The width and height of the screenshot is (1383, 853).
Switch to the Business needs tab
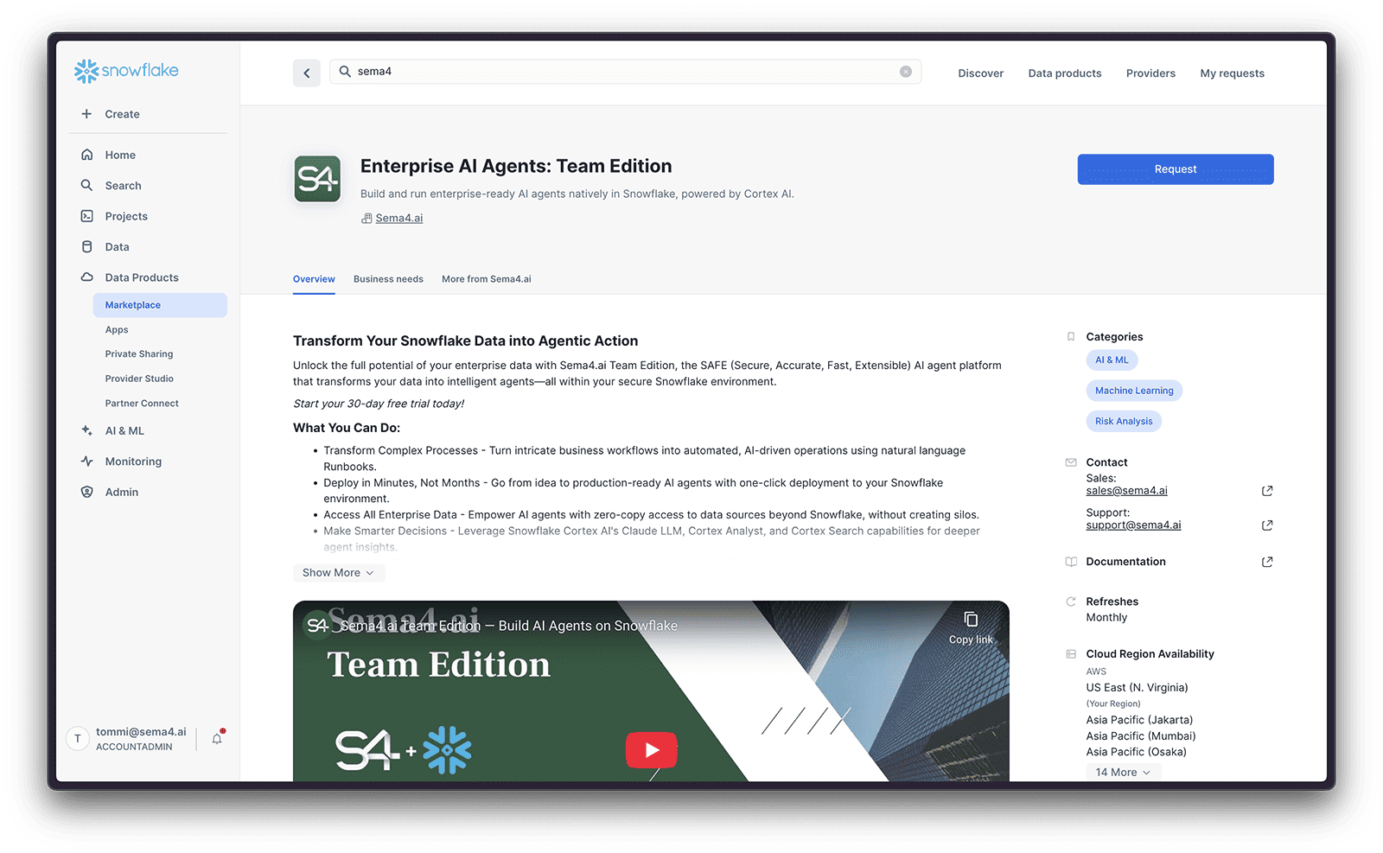(388, 278)
